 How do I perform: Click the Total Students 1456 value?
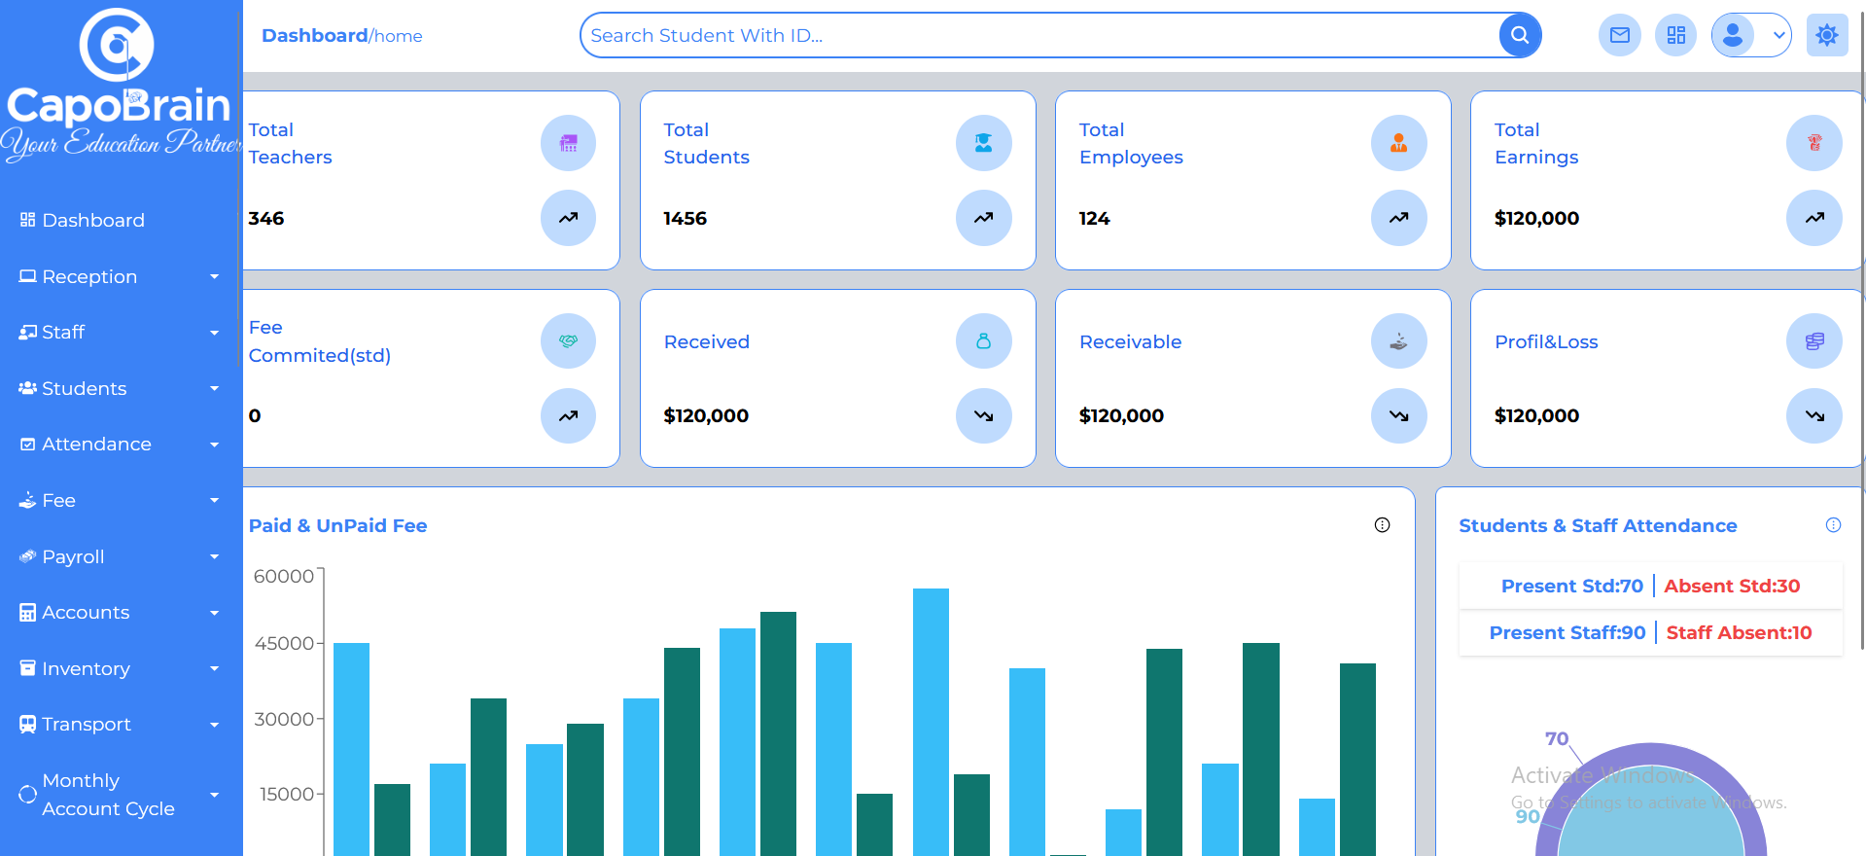(686, 219)
